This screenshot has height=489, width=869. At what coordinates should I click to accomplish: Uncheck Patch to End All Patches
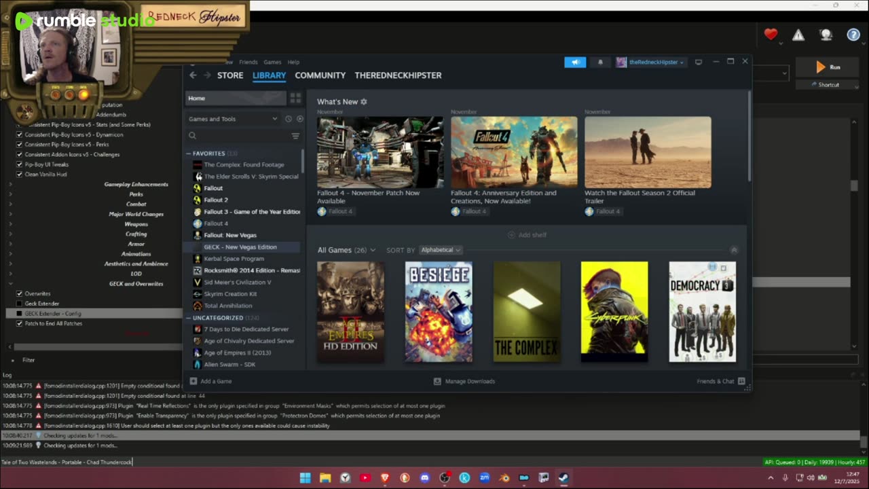(x=19, y=323)
